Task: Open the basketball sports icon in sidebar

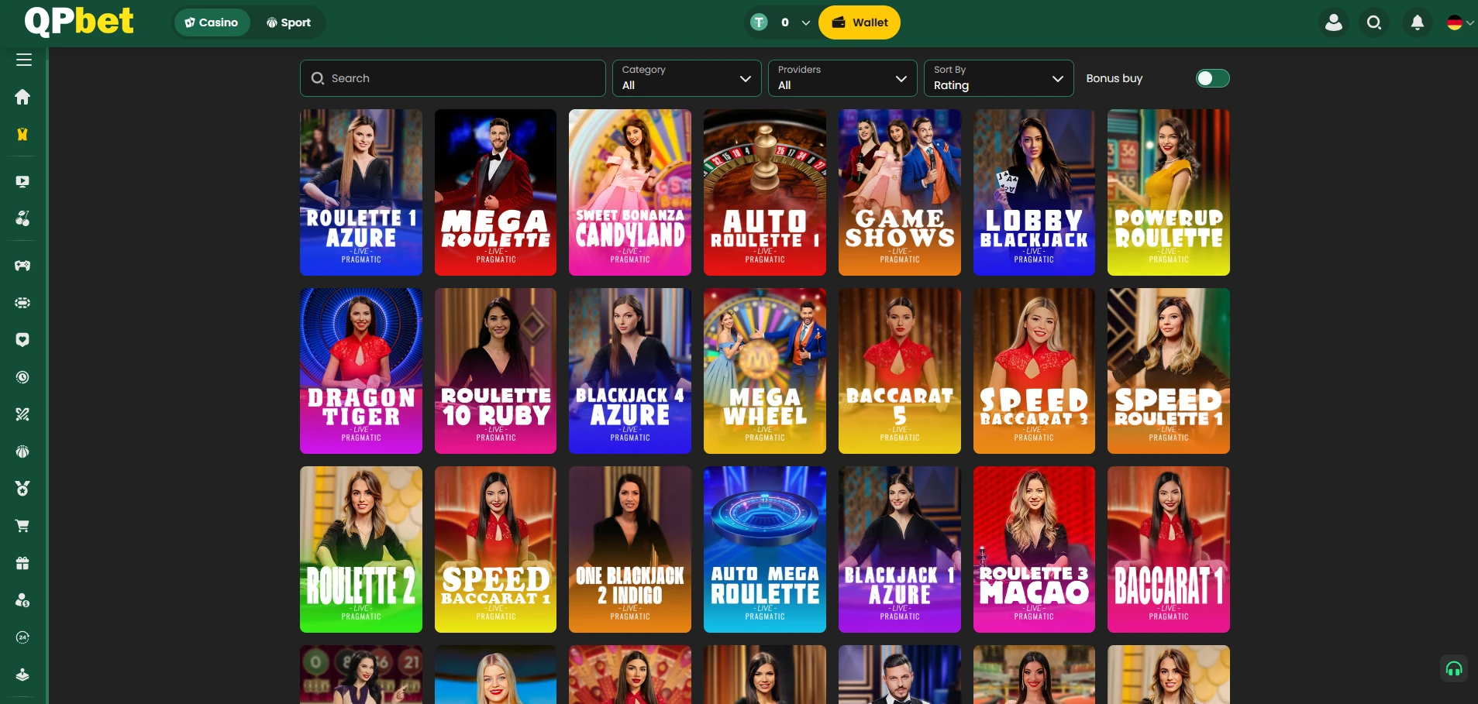Action: point(22,452)
